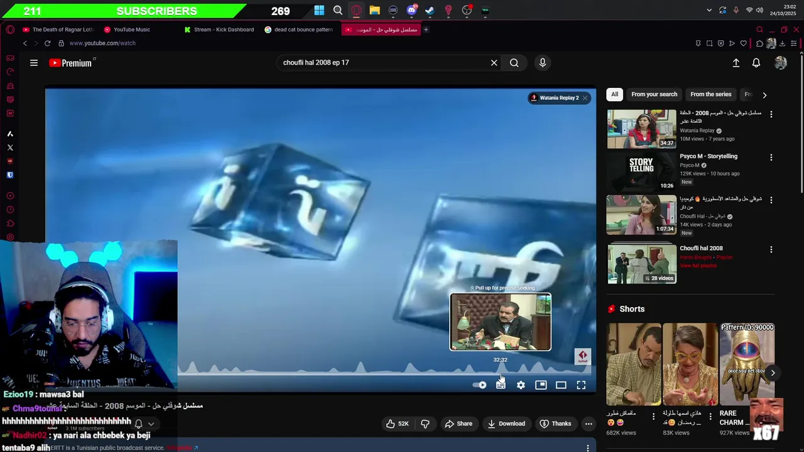
Task: Open the YouTube hamburger guide menu
Action: 34,63
